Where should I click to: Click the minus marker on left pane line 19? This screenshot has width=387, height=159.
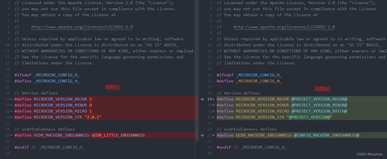click(11, 99)
